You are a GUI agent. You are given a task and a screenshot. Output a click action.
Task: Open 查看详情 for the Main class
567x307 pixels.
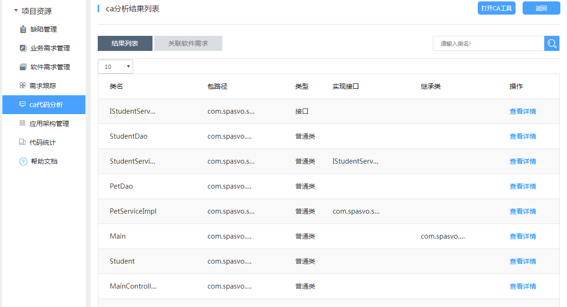pos(523,236)
